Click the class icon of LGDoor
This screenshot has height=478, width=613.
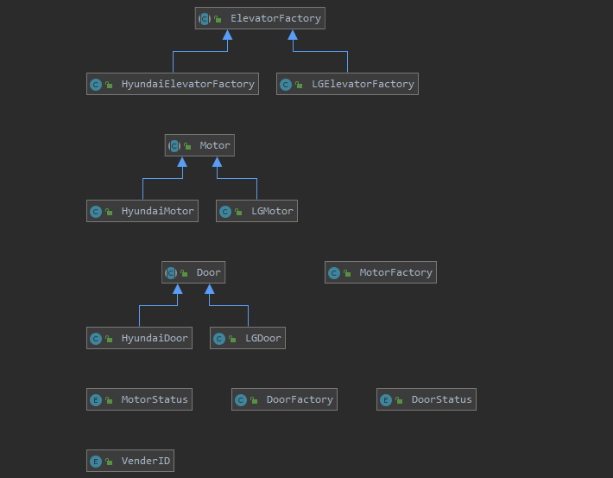click(219, 339)
